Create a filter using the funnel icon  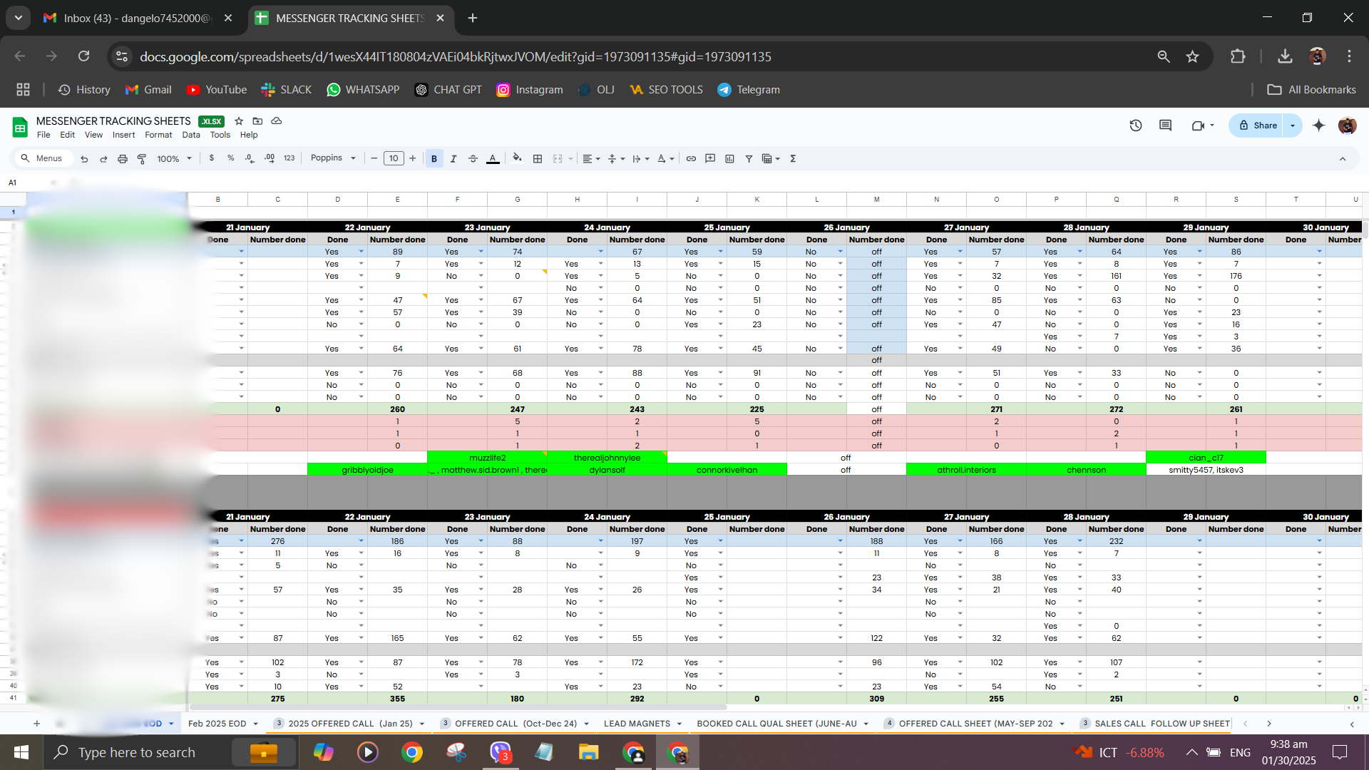[749, 159]
